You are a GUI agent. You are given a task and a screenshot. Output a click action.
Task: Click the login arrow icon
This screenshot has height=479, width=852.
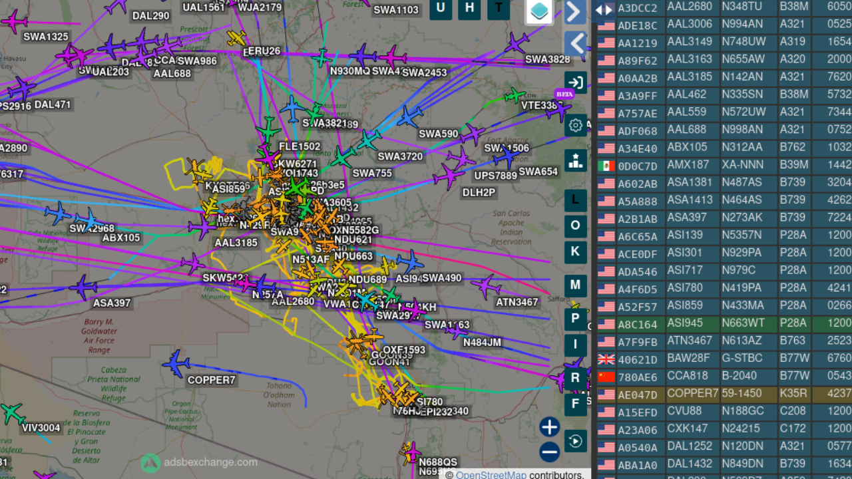576,82
